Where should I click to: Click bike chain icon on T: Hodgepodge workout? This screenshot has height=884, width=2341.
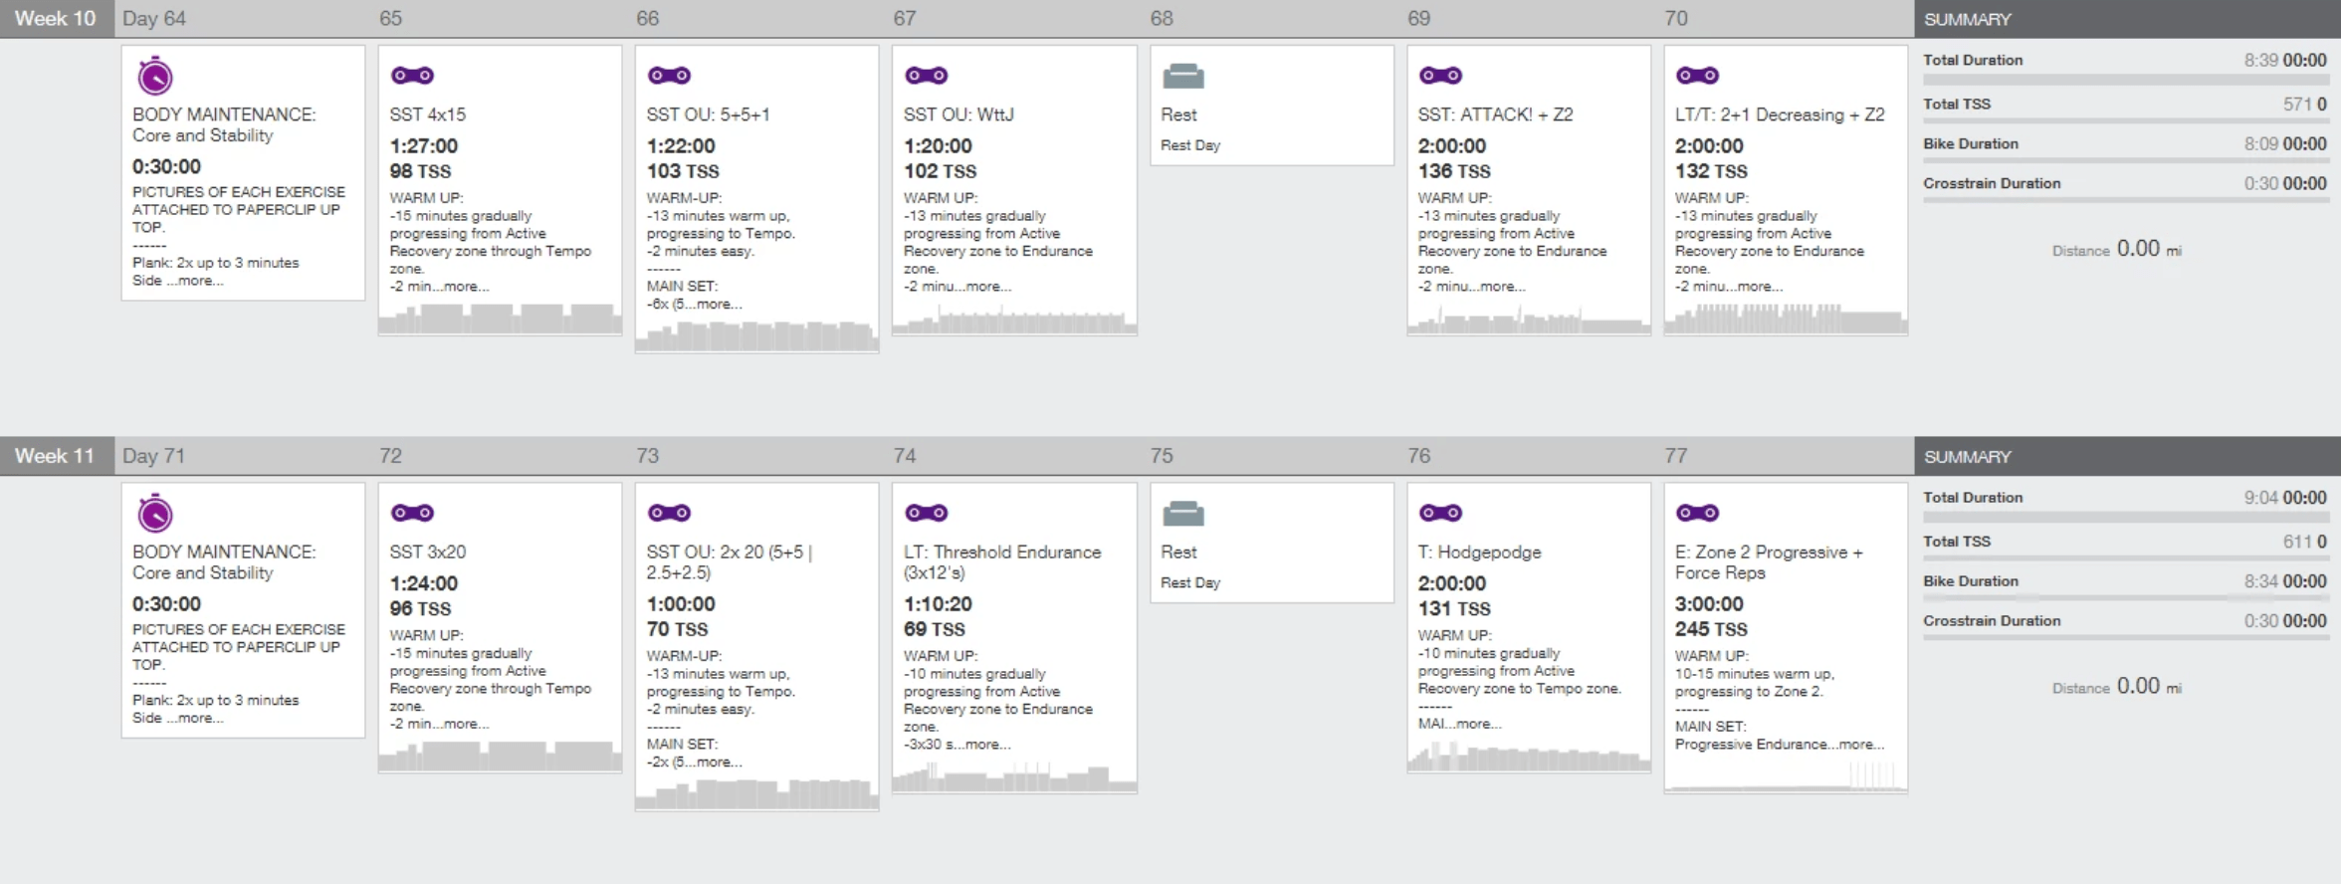(1440, 513)
